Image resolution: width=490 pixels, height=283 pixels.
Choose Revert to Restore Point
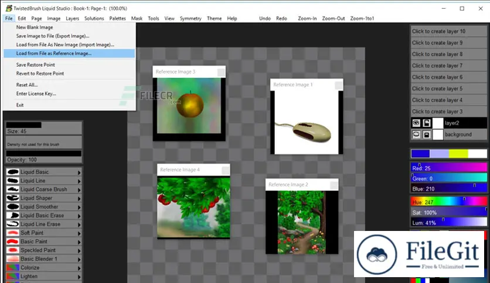69,73
